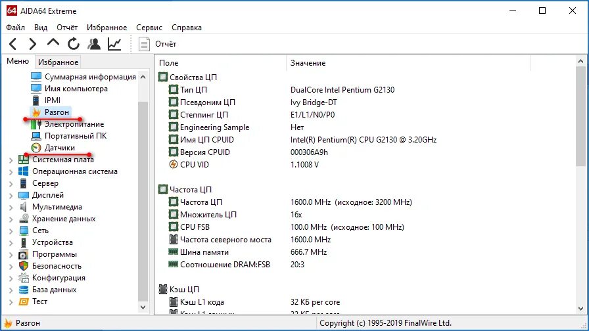Go forward with the right arrow toolbar icon
This screenshot has height=331, width=589.
[33, 44]
